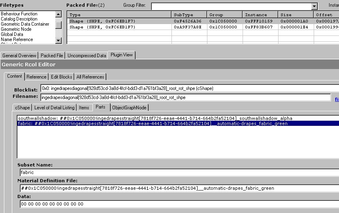
Task: Select second Shape row in packed files
Action: pyautogui.click(x=119, y=27)
